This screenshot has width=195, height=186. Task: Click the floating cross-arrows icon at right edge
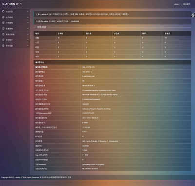pyautogui.click(x=193, y=16)
